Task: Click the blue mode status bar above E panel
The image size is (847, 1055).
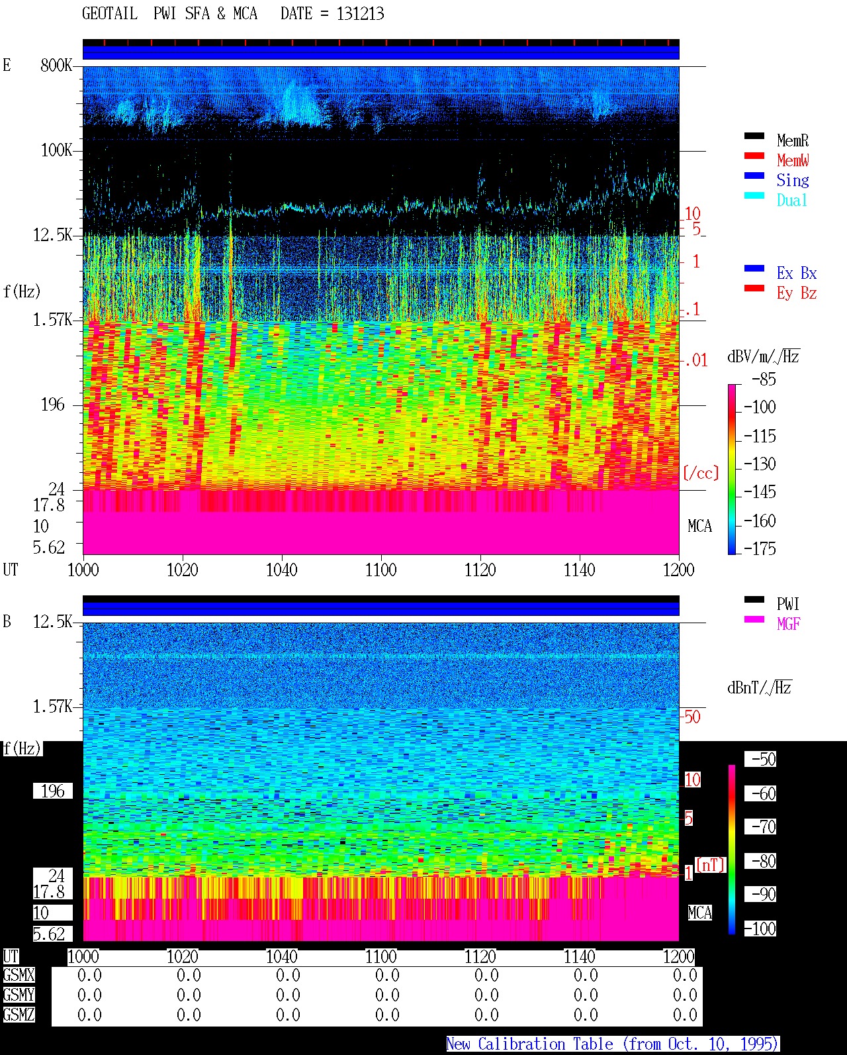Action: (380, 52)
